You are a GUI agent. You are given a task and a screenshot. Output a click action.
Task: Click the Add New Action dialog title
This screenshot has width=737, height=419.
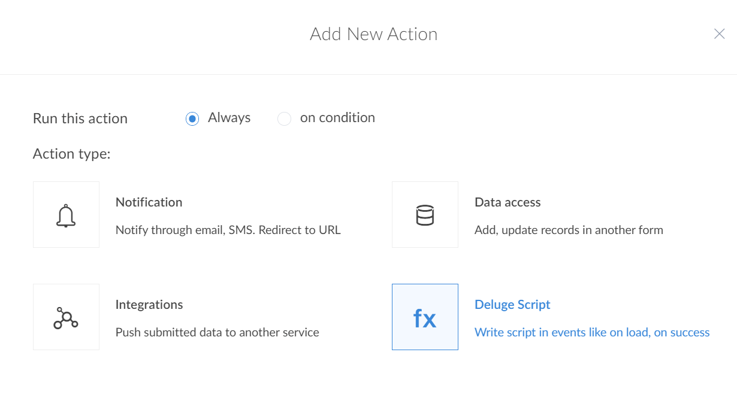373,34
